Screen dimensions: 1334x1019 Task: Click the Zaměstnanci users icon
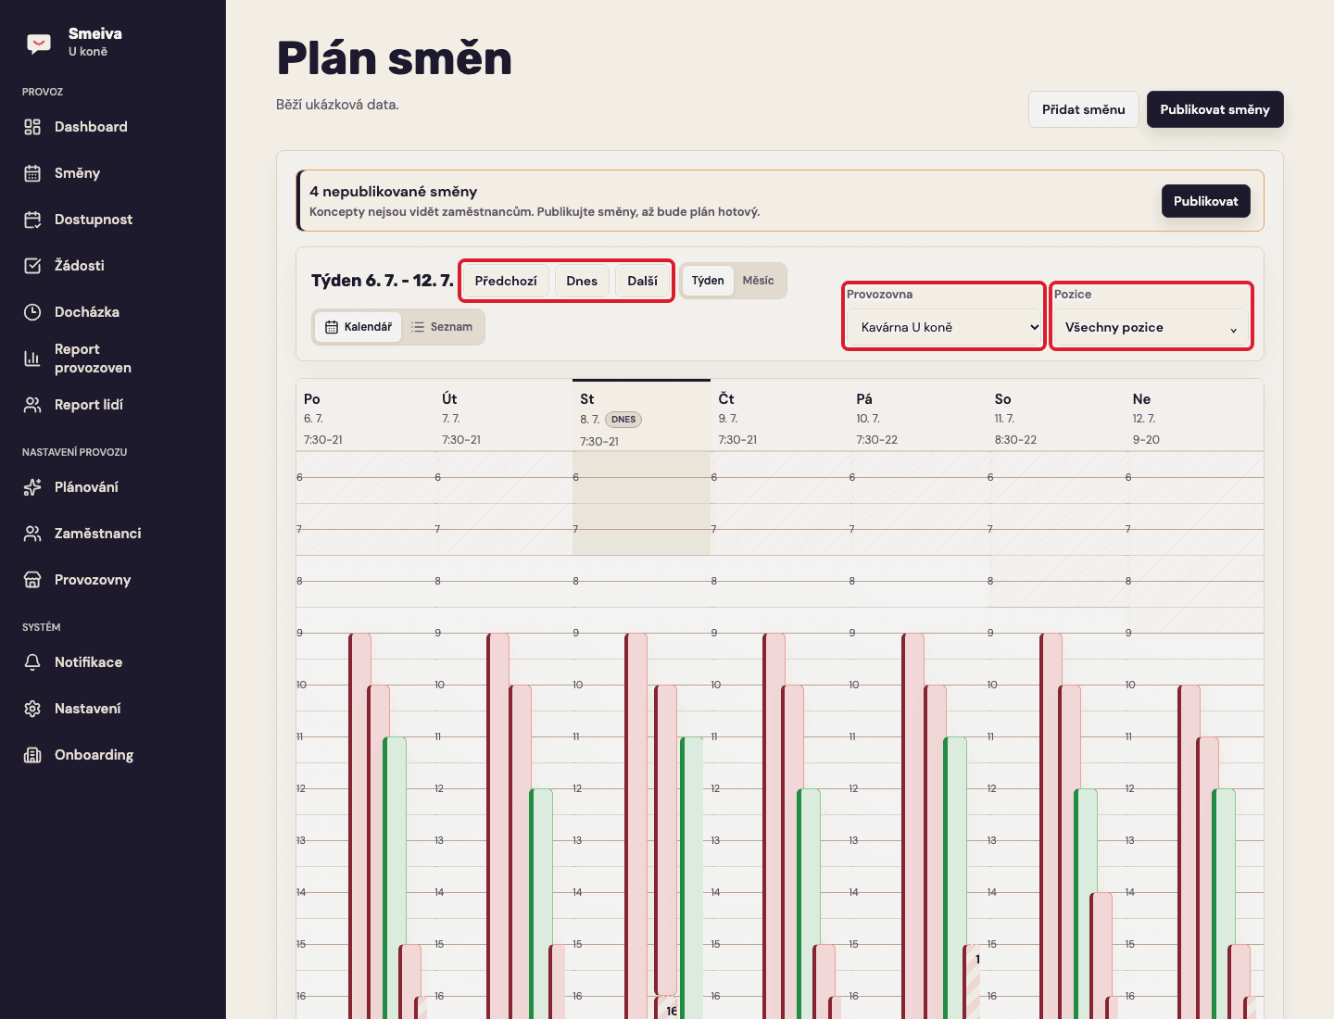pos(32,534)
